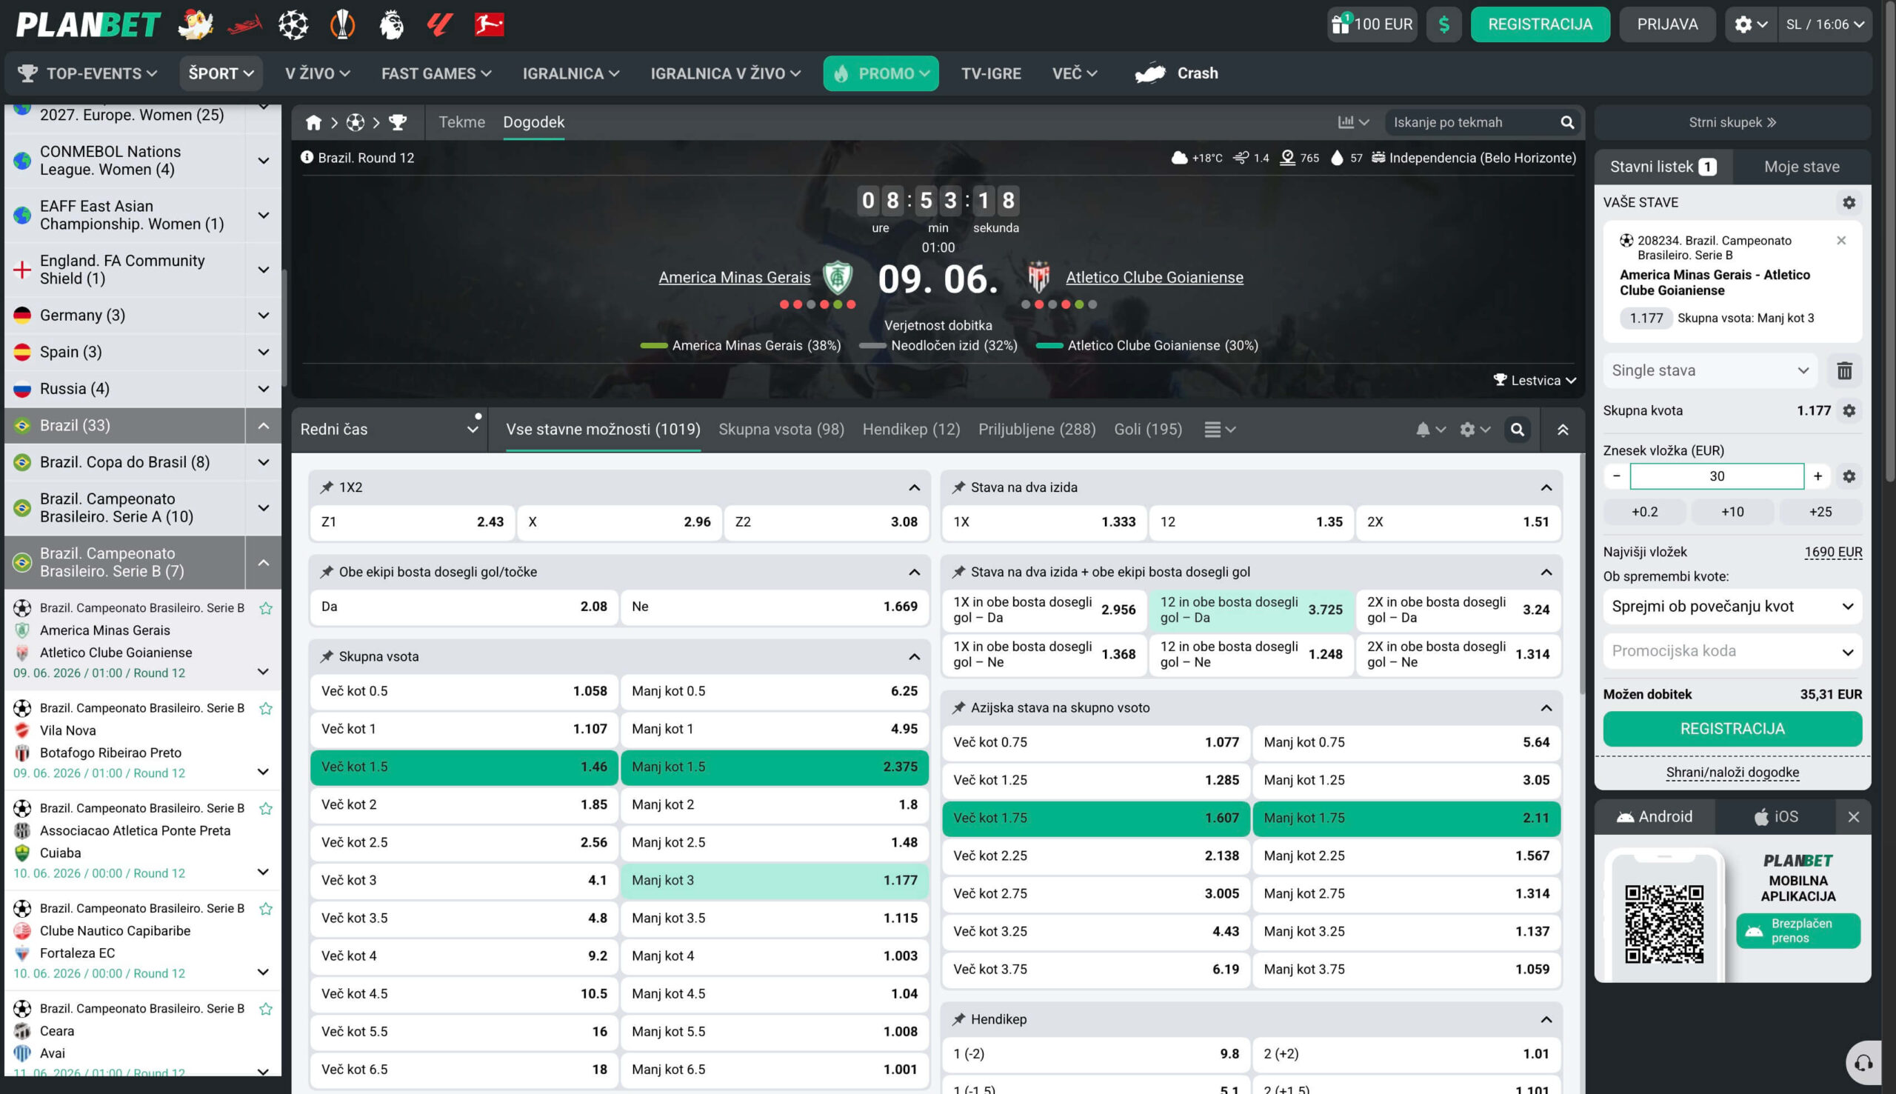Switch to the Hendikep (12) tab
1896x1094 pixels.
(911, 430)
